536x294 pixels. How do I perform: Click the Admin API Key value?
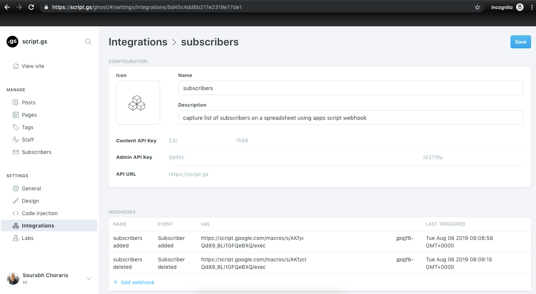306,157
